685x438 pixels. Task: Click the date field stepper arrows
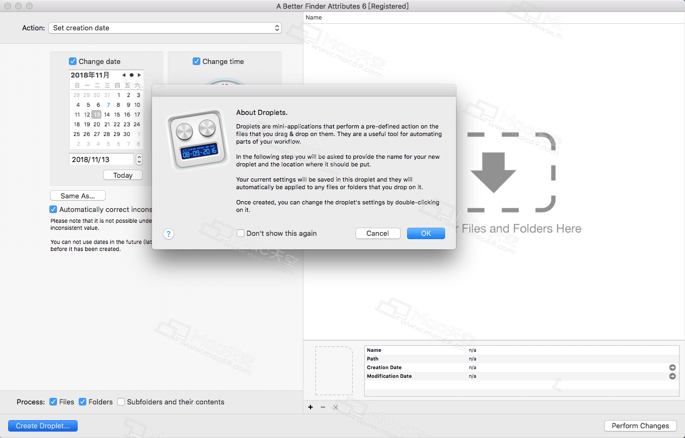coord(139,159)
